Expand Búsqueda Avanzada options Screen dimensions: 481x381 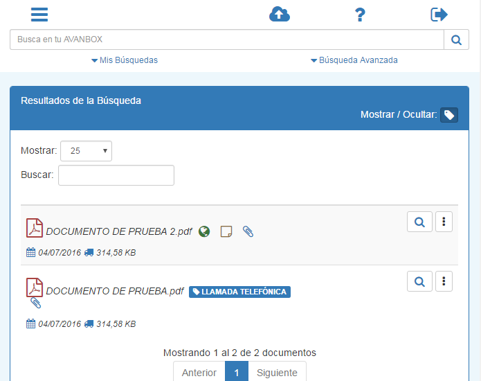tap(354, 60)
